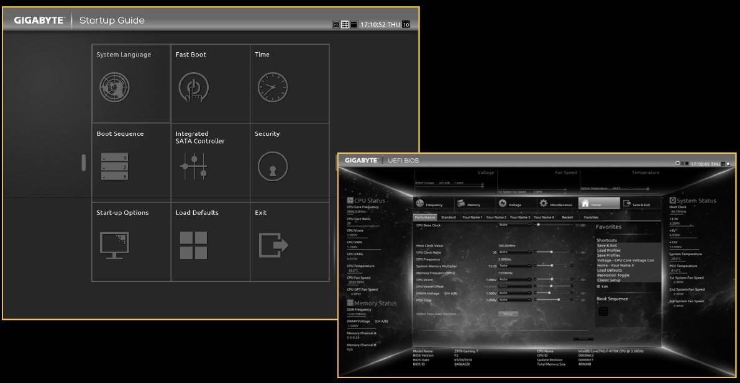Select the Boot Sequence drive list icon
The width and height of the screenshot is (740, 383).
(114, 167)
